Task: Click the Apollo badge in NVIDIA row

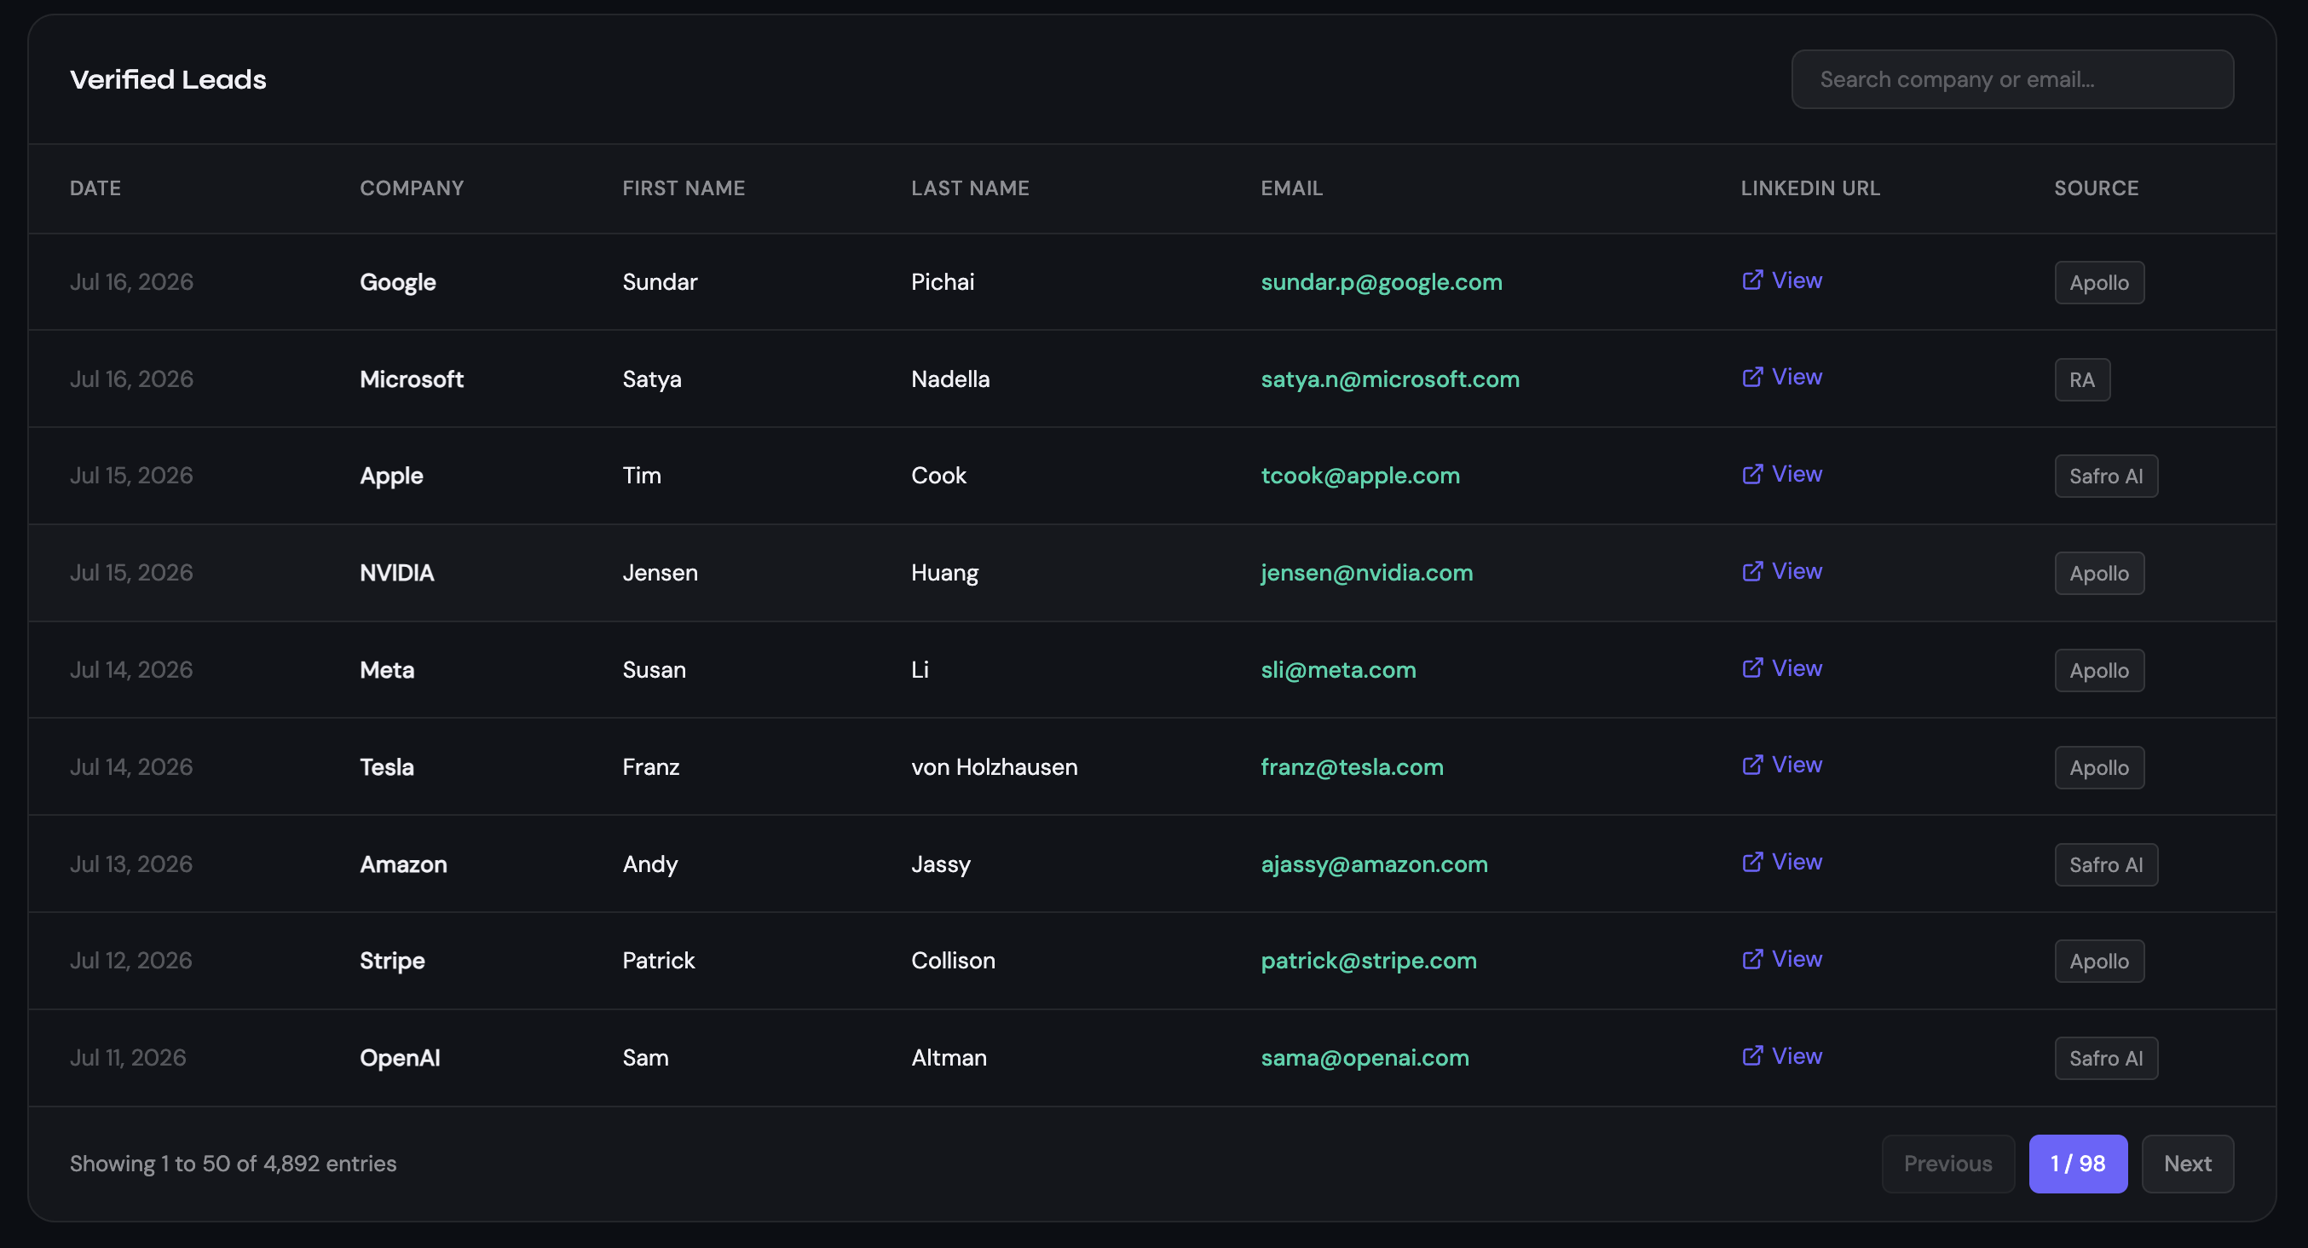Action: tap(2099, 574)
